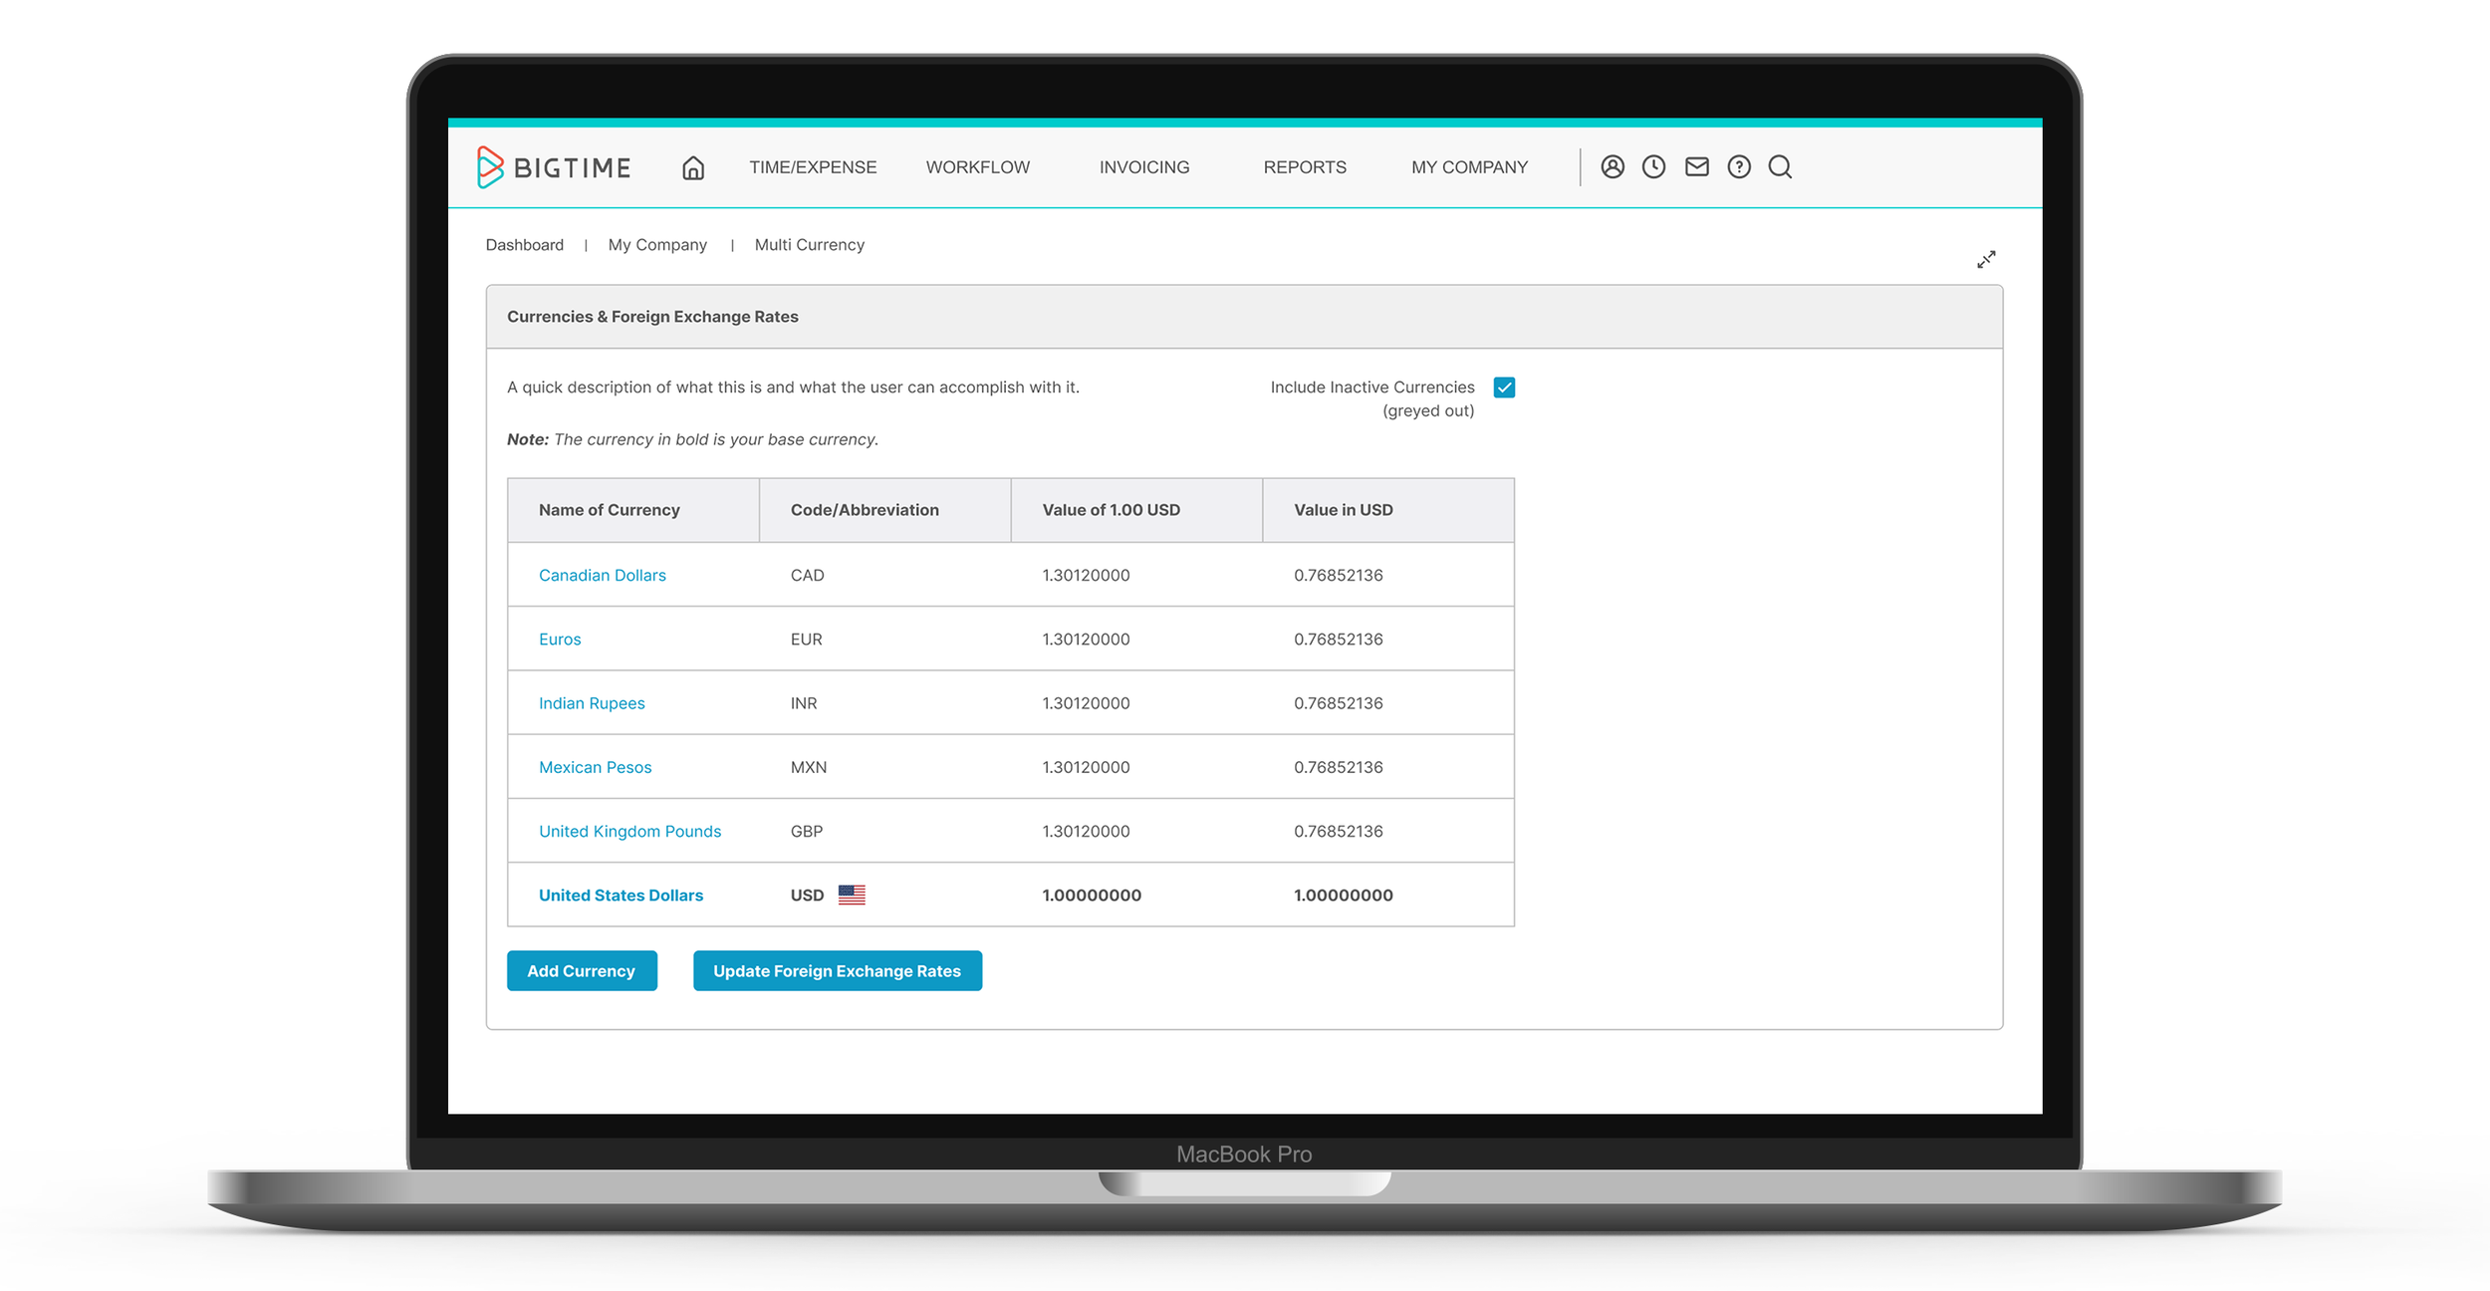The image size is (2490, 1291).
Task: Open the REPORTS menu
Action: point(1305,167)
